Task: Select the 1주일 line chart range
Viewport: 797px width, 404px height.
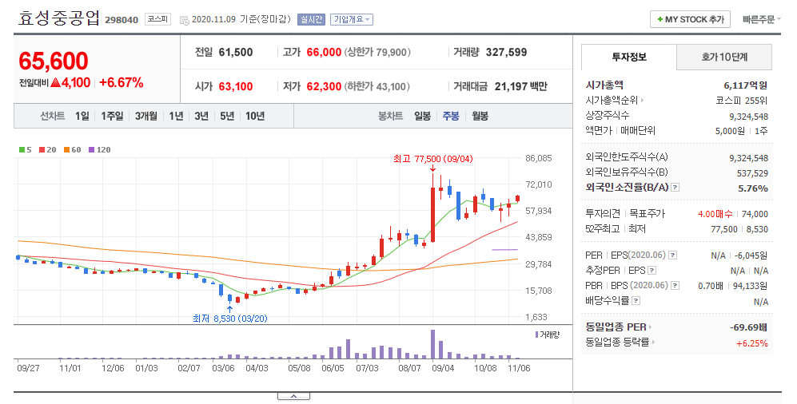Action: (112, 117)
